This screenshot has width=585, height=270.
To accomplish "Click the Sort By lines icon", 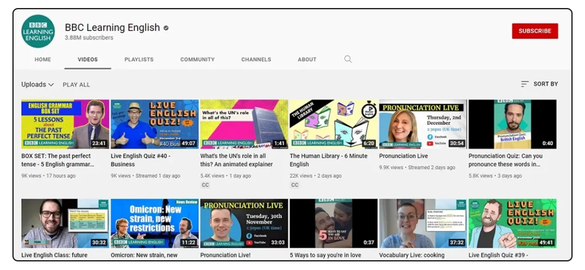I will [524, 84].
